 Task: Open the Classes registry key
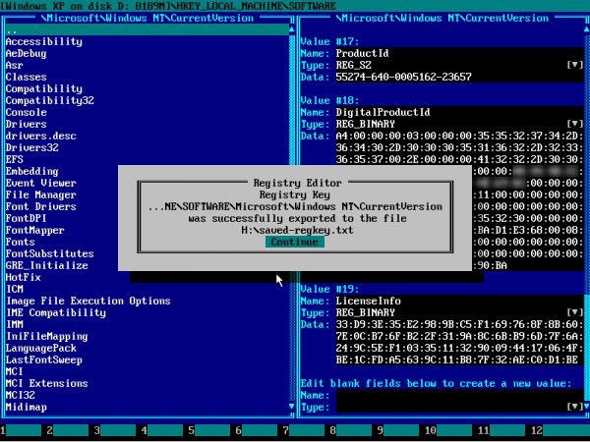26,77
